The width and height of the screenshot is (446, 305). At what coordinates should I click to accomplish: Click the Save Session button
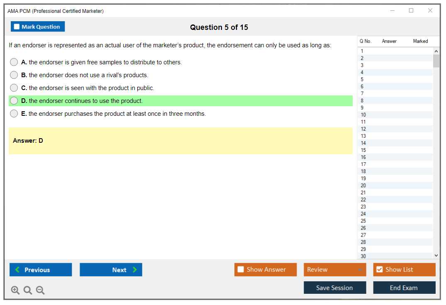(x=335, y=288)
